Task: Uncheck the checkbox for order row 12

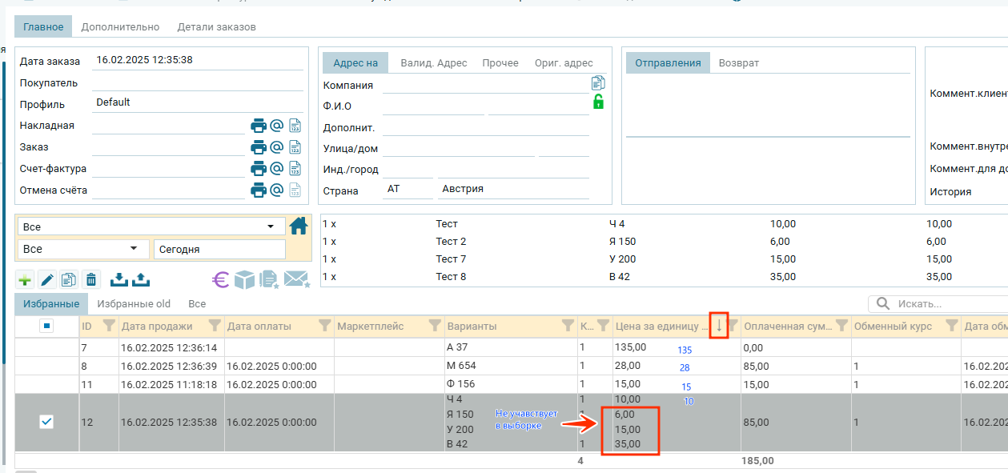Action: (x=46, y=422)
